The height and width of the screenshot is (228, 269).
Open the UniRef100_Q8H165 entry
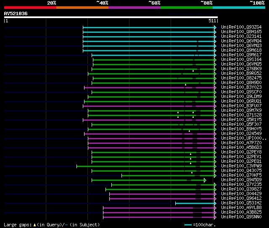[x=241, y=32]
